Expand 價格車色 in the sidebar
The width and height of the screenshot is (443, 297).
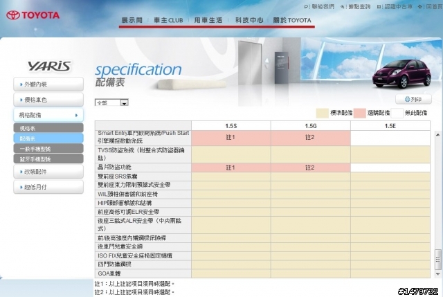(48, 100)
